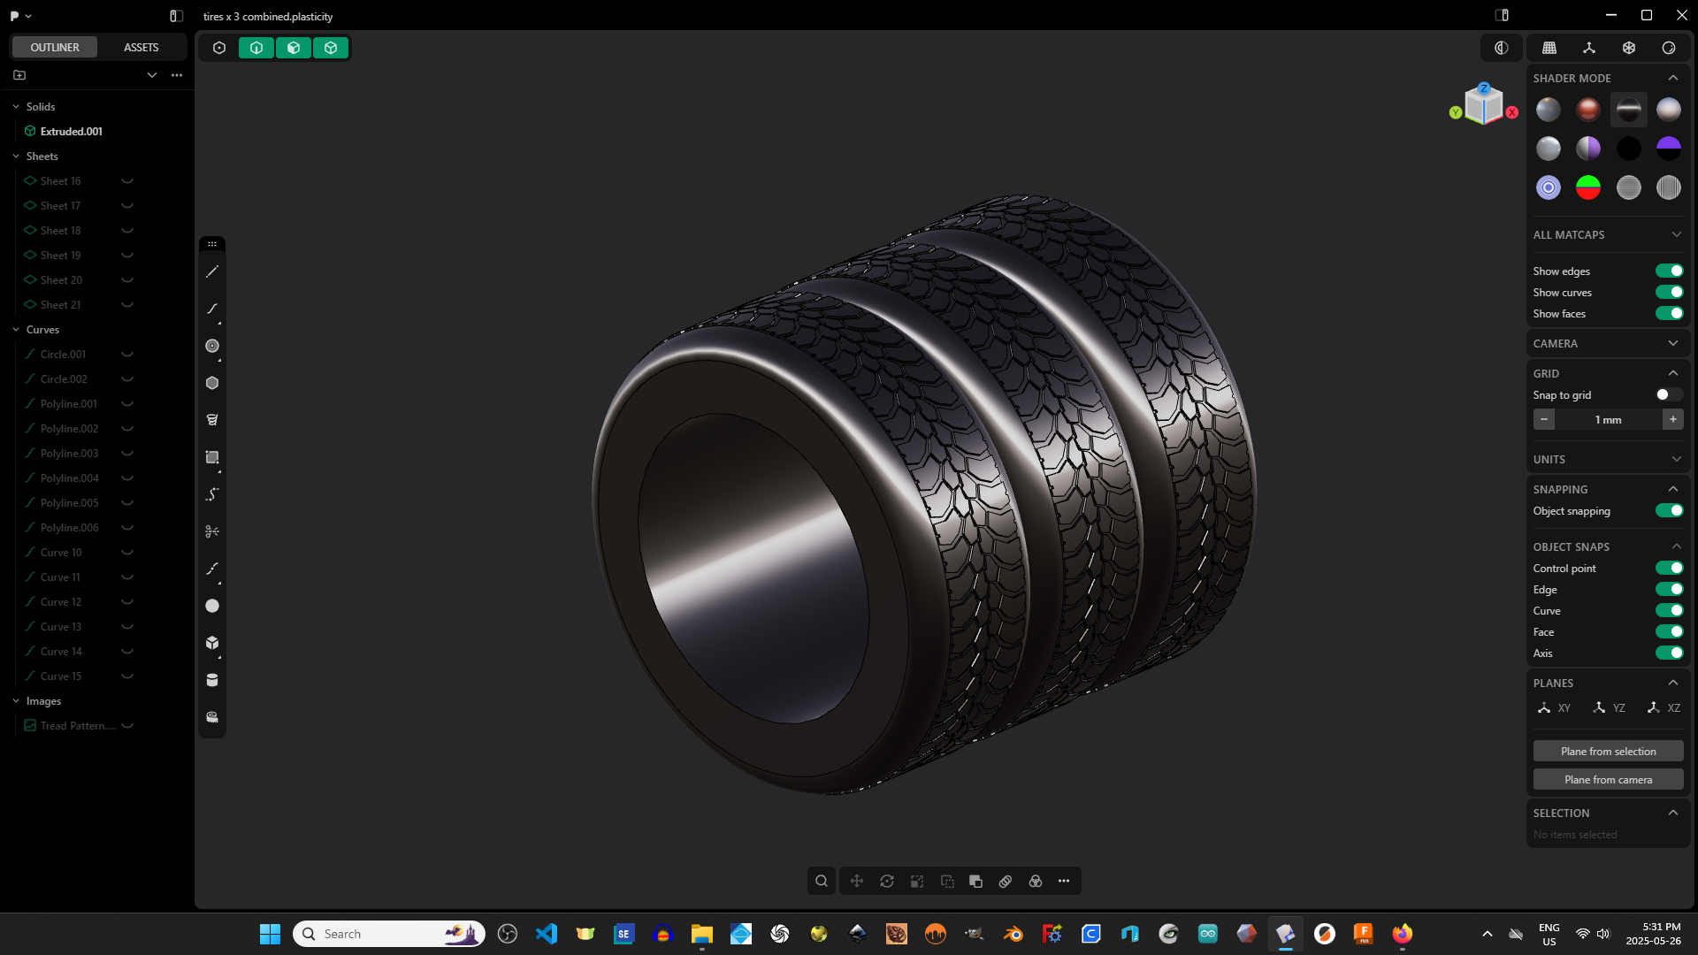Collapse the Sheets group in outliner
Viewport: 1698px width, 955px height.
tap(16, 156)
